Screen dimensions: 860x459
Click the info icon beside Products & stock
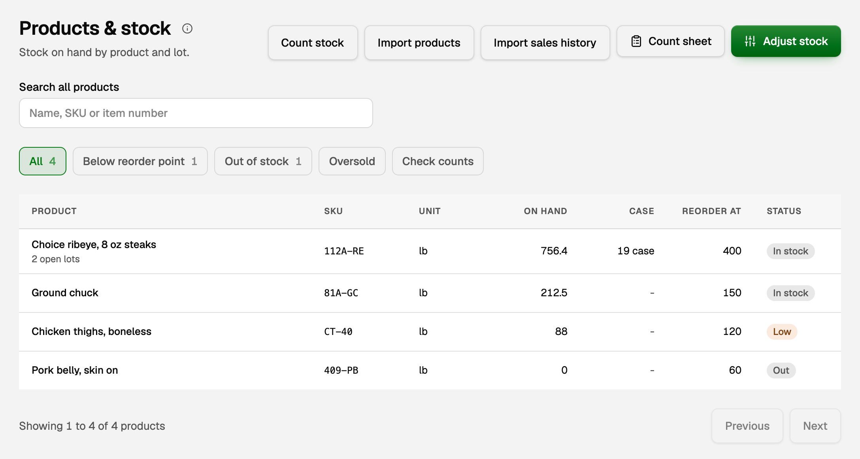(187, 28)
